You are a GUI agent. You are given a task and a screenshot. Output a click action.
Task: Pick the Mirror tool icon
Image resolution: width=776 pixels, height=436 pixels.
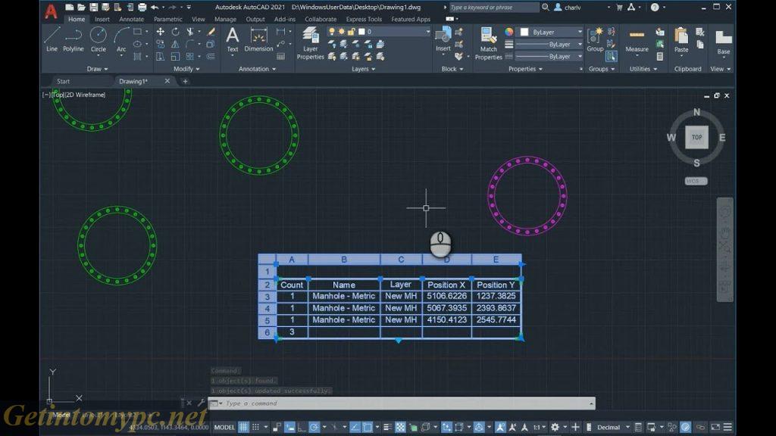click(175, 44)
